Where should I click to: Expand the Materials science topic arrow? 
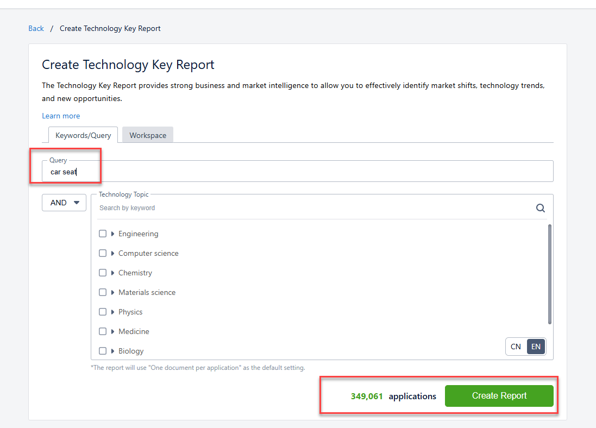click(112, 293)
